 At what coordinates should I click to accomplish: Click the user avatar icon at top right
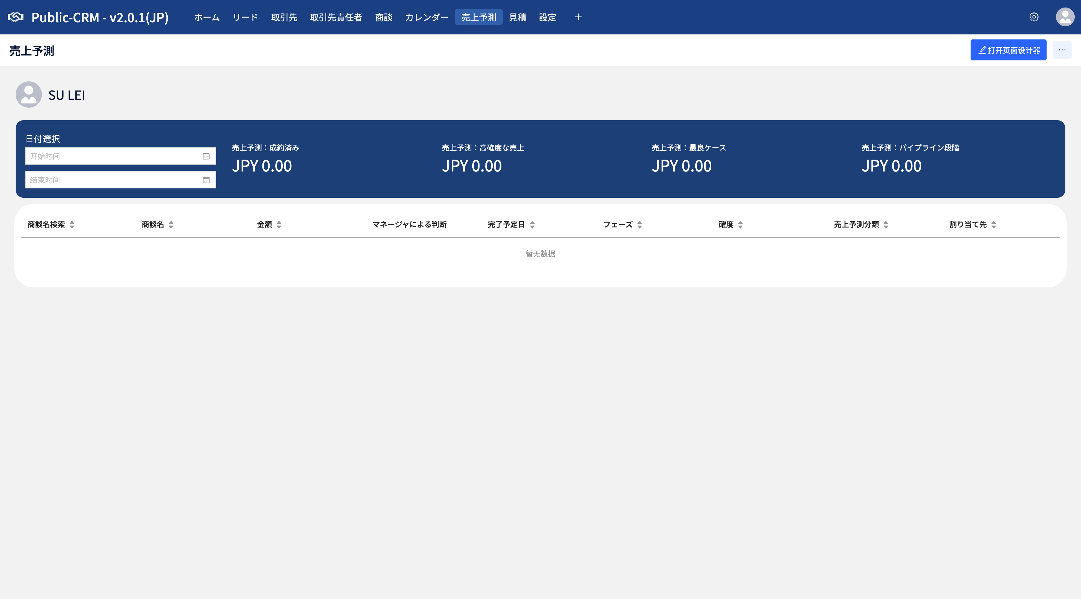[1065, 17]
